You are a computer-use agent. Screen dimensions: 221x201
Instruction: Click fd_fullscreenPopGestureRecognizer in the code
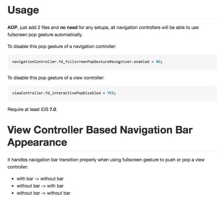95,62
